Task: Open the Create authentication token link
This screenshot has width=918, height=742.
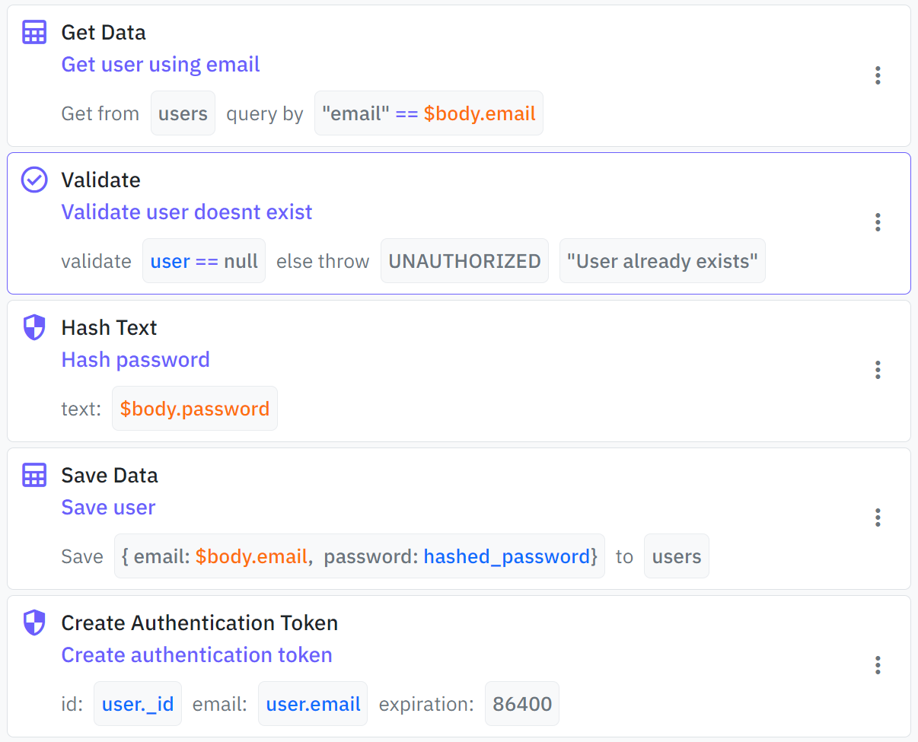Action: [196, 654]
